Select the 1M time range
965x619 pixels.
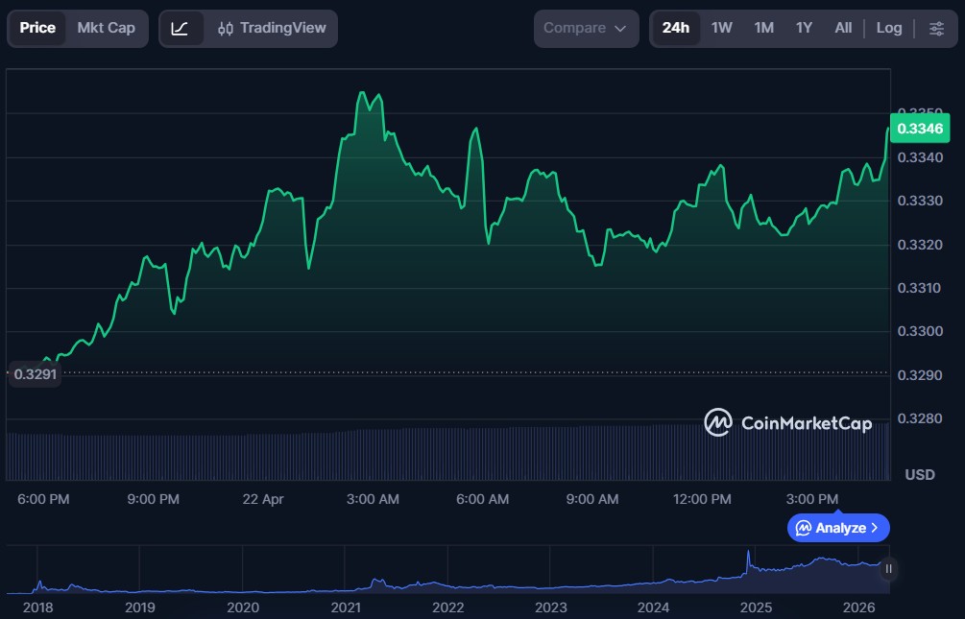tap(763, 28)
